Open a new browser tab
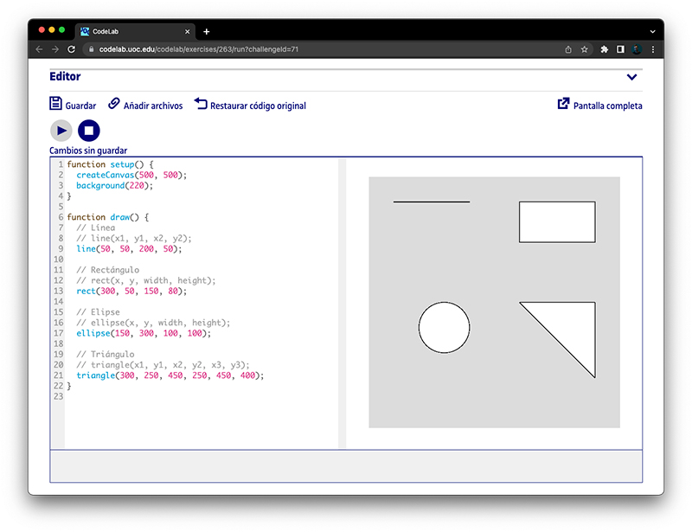This screenshot has width=692, height=532. [206, 31]
